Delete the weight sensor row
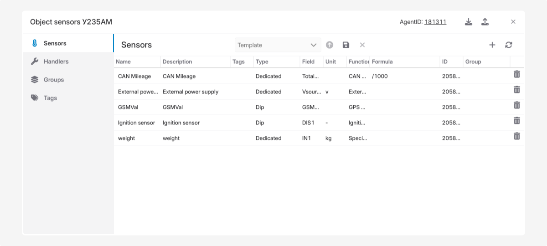Screen dimensions: 547x246 click(x=516, y=136)
